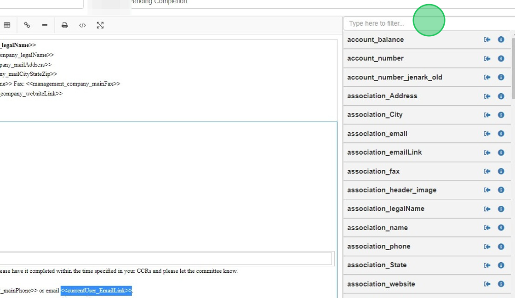Select the association_header_image field name
This screenshot has height=298, width=515.
coord(392,190)
